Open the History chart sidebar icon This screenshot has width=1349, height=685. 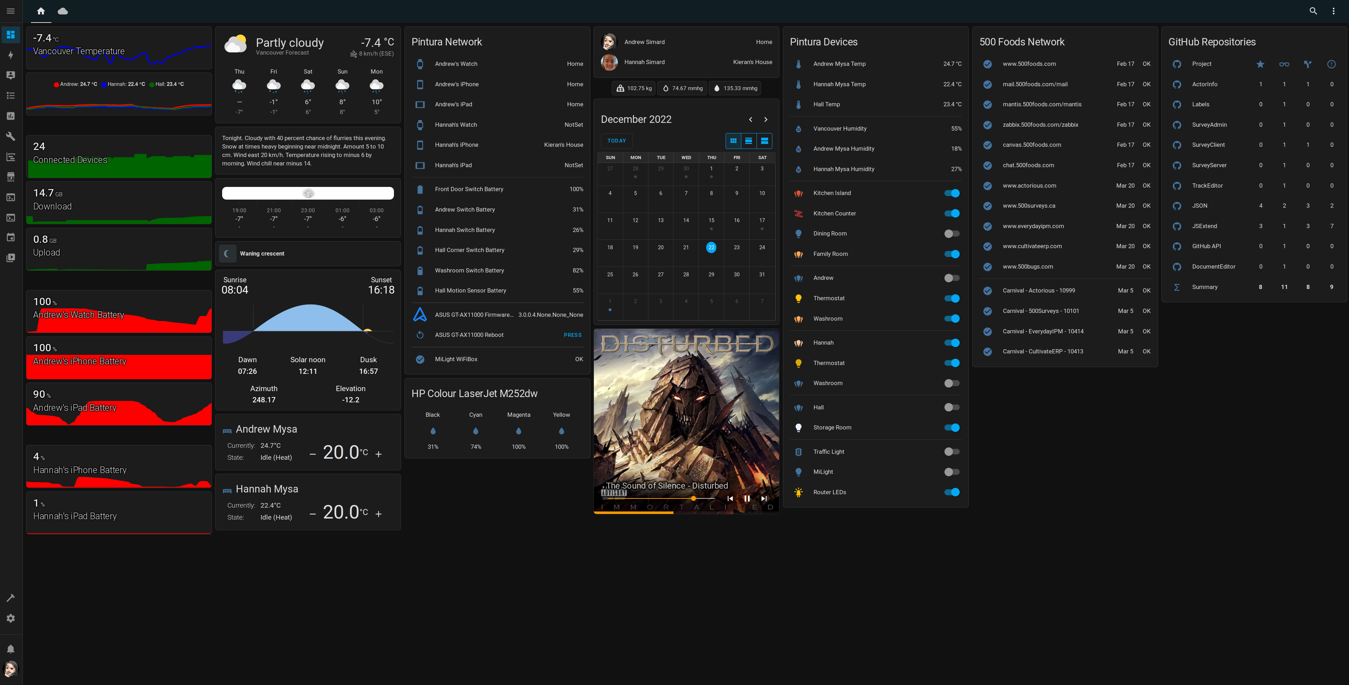click(x=11, y=116)
